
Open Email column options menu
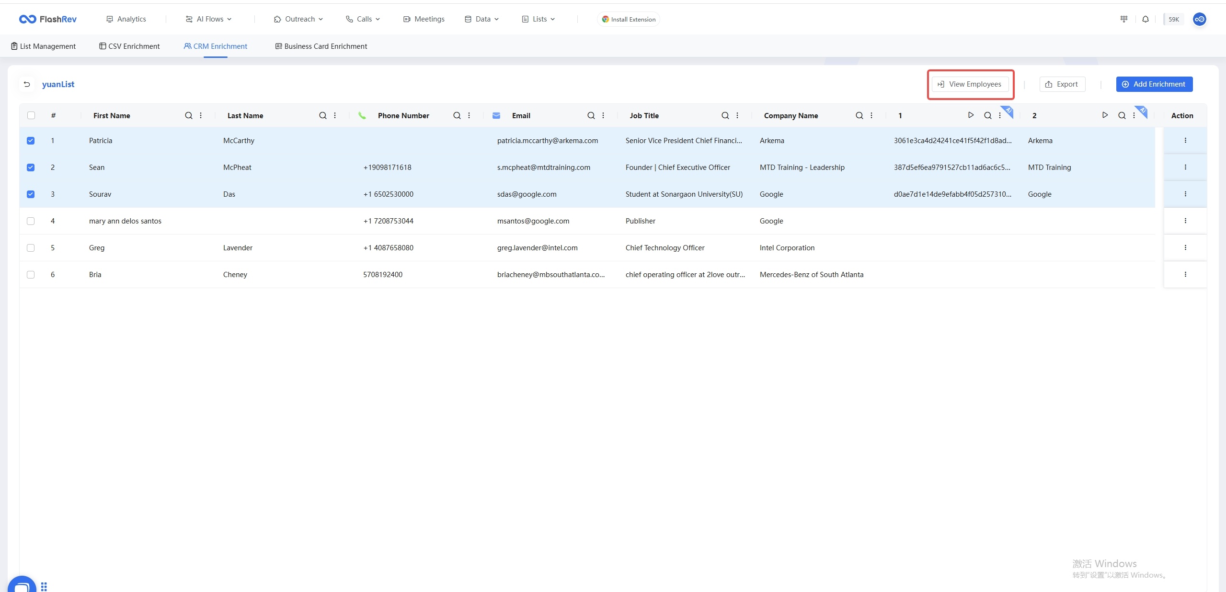coord(603,115)
